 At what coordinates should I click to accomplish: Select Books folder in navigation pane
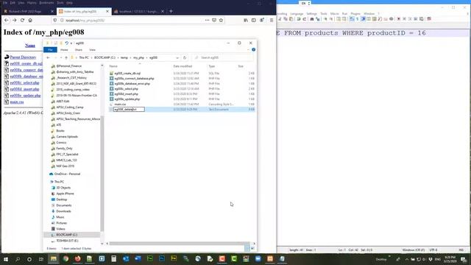tap(60, 131)
